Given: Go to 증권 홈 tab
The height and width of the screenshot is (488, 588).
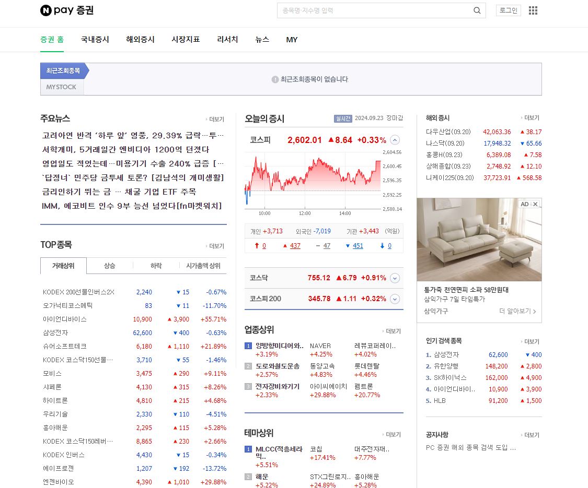Looking at the screenshot, I should (52, 39).
